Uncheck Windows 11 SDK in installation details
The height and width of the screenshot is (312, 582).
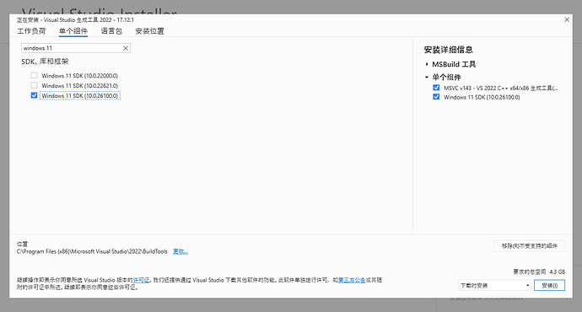point(436,97)
